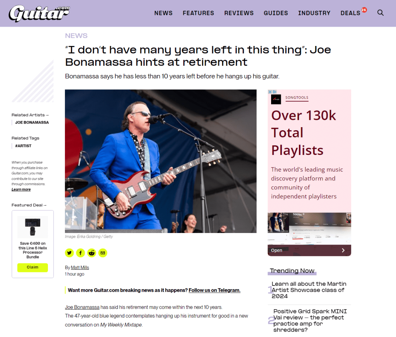Screen dimensions: 396x337
Task: Share article on Facebook
Action: pyautogui.click(x=80, y=253)
